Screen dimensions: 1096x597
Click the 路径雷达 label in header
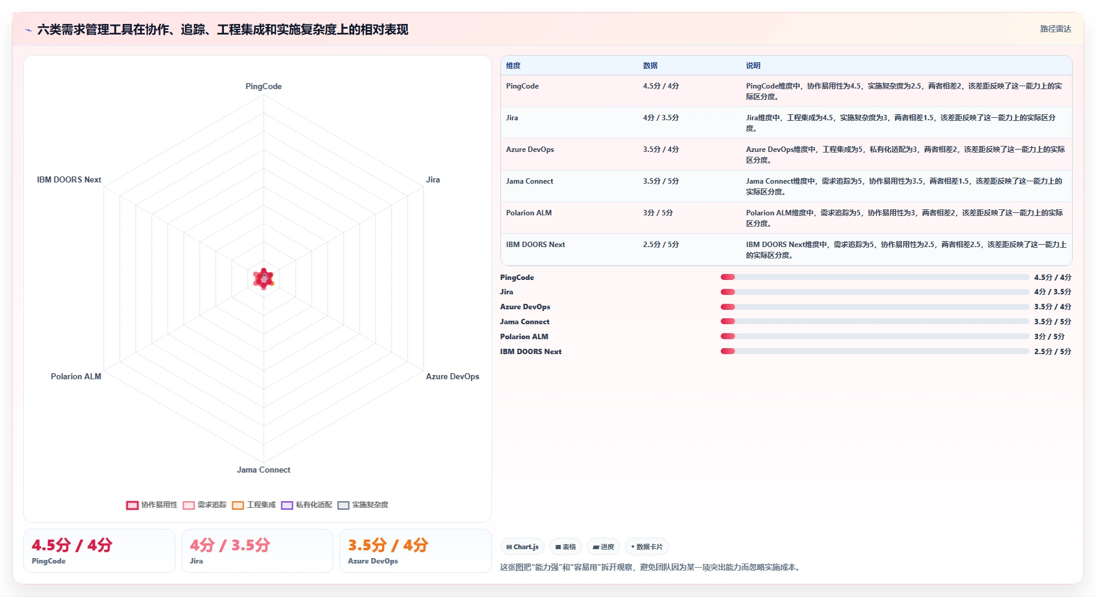click(x=1055, y=29)
